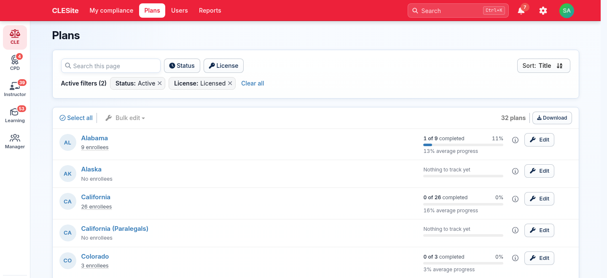Open the Status filter dropdown
The height and width of the screenshot is (278, 607).
(x=182, y=66)
